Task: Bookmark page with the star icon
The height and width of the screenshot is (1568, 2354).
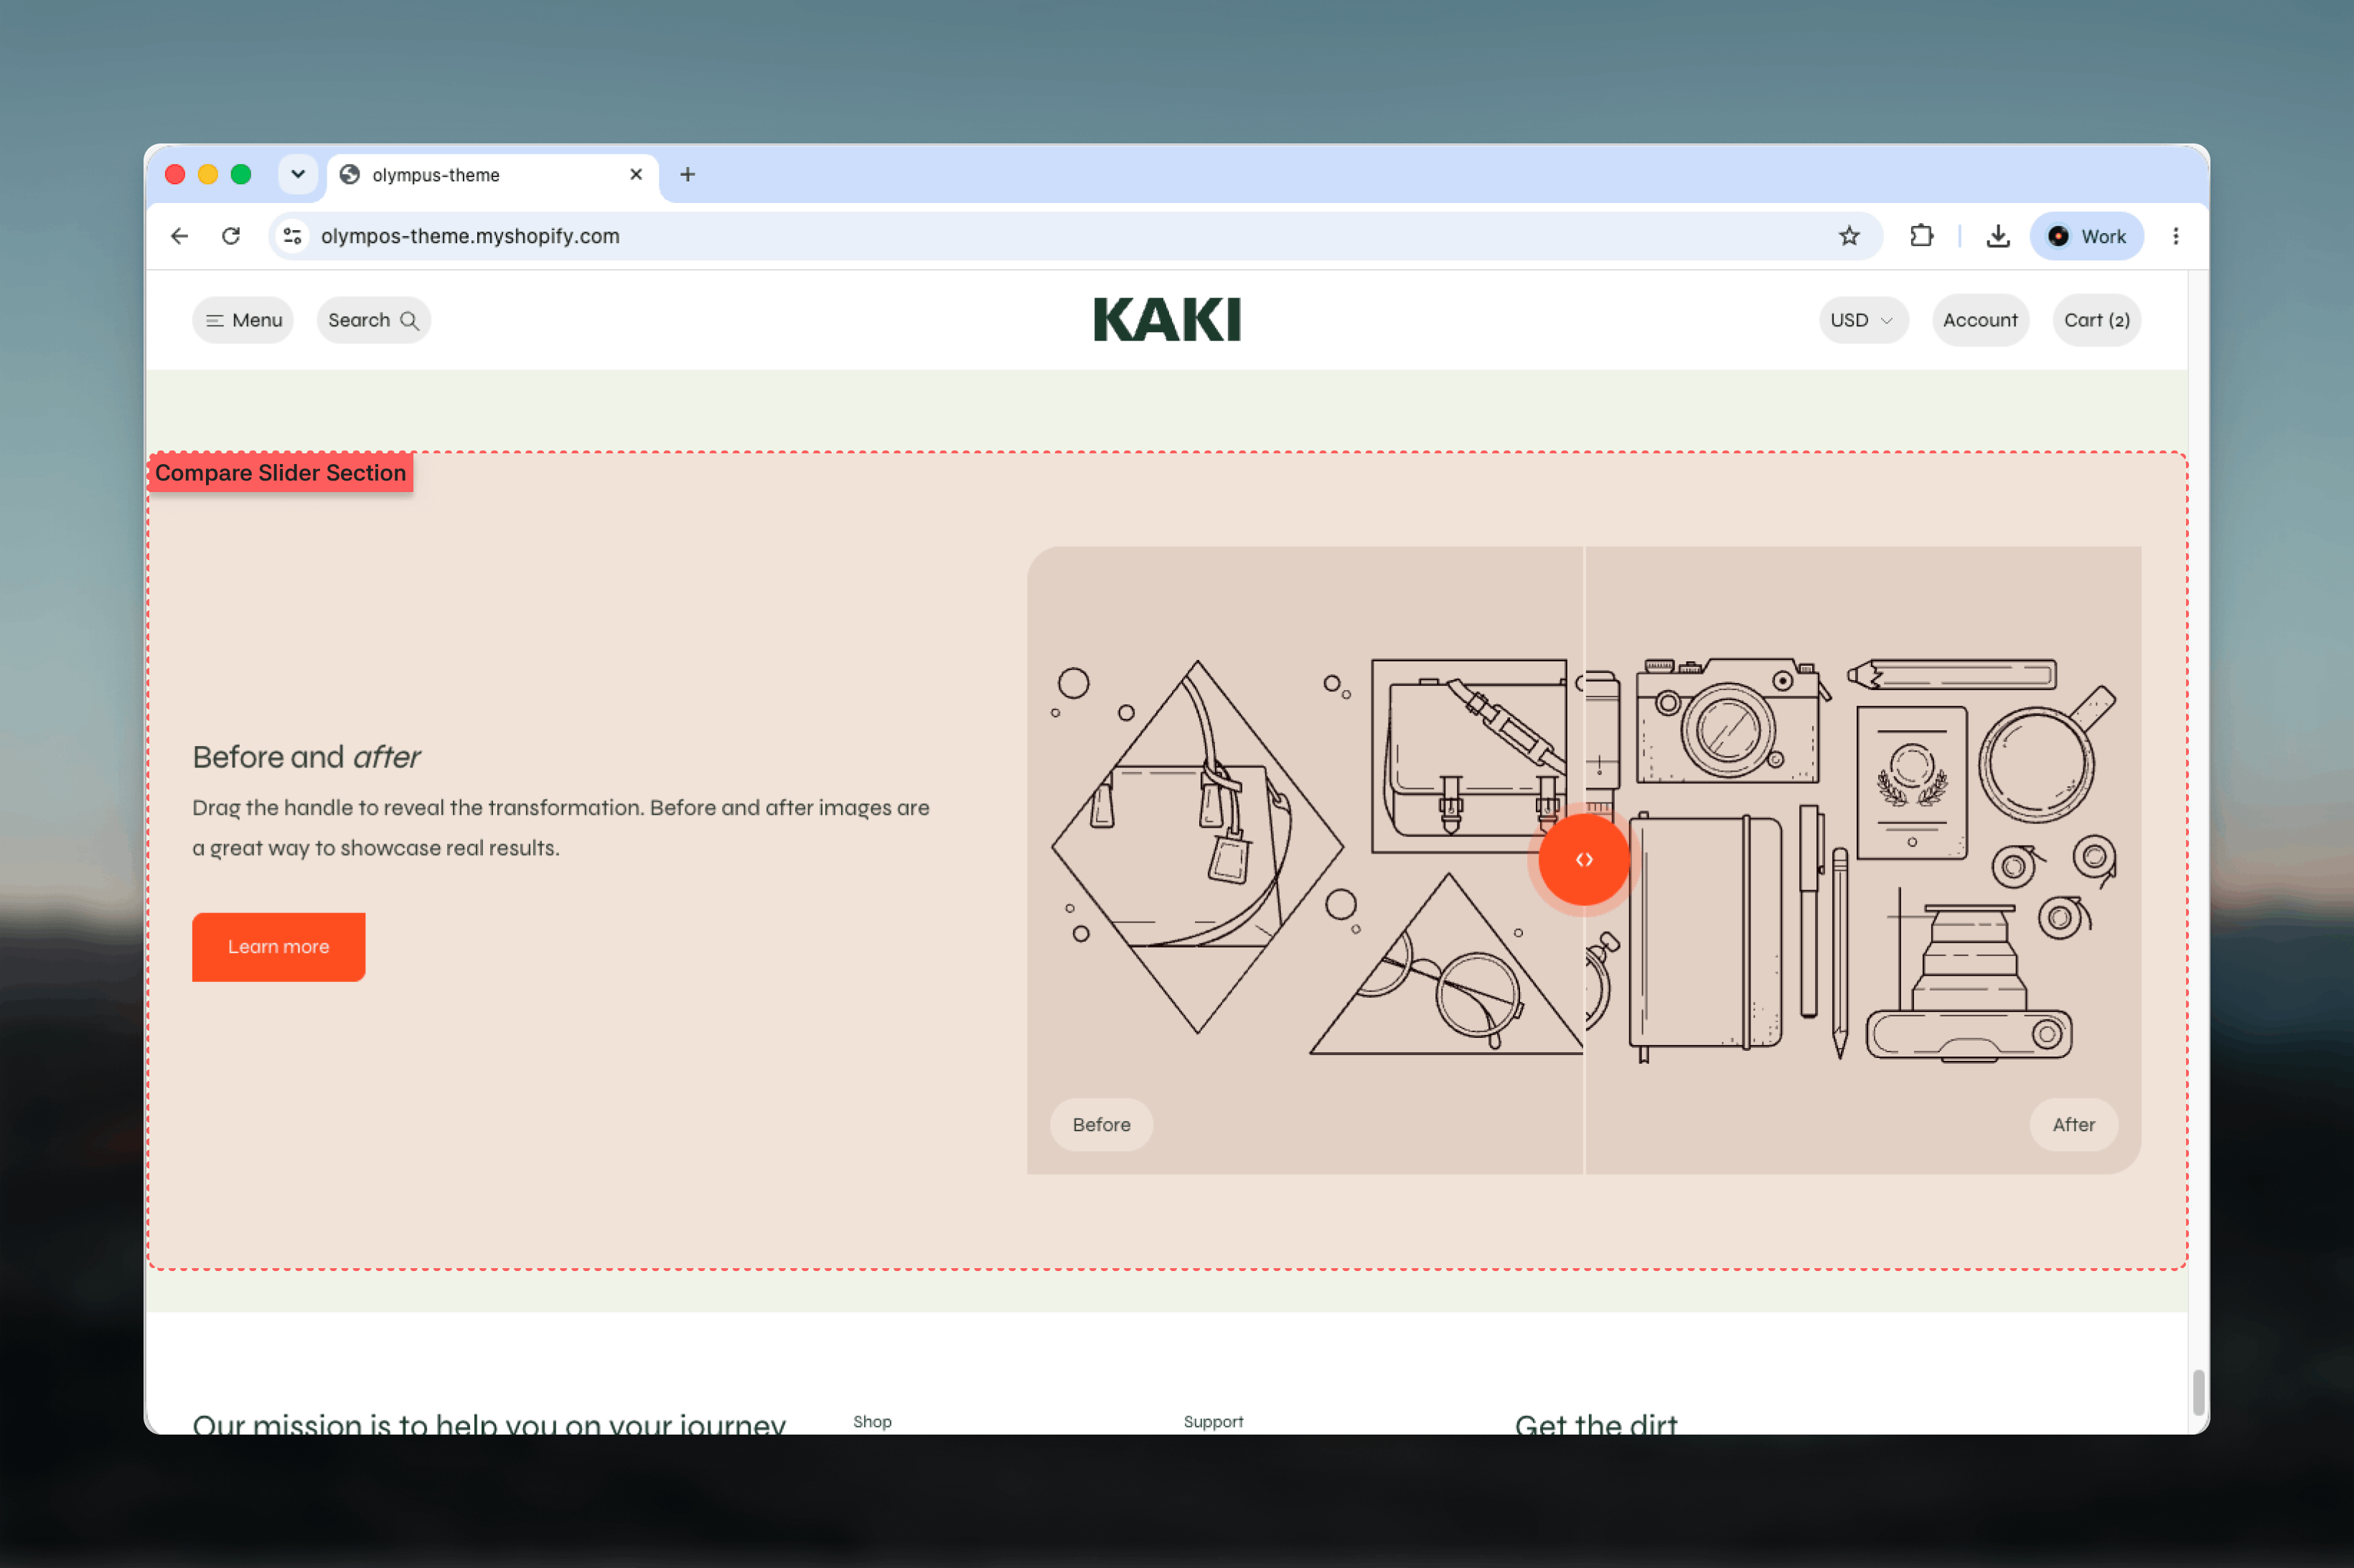Action: [1849, 236]
